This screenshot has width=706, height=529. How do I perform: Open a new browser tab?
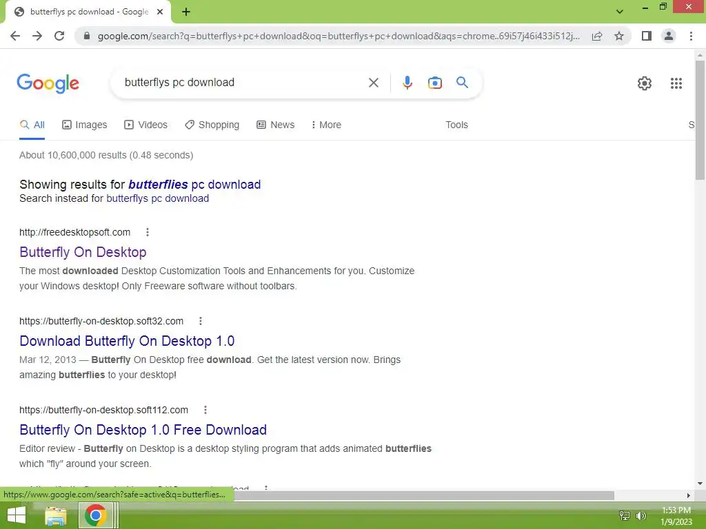(186, 12)
